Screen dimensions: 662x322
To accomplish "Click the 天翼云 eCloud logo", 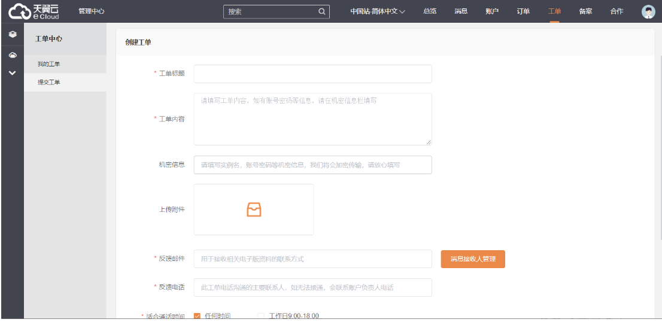I will tap(34, 11).
